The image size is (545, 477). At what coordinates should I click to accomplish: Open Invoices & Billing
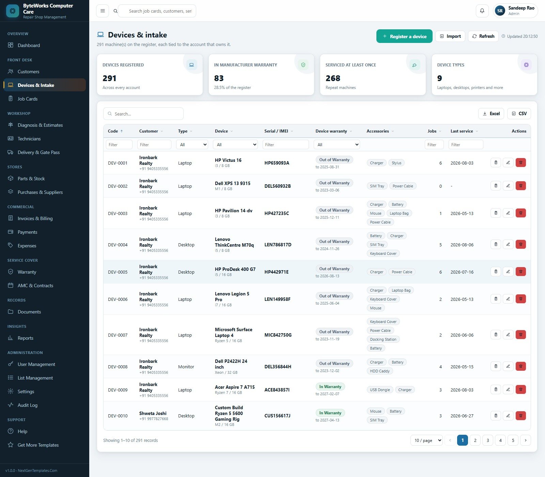45,218
